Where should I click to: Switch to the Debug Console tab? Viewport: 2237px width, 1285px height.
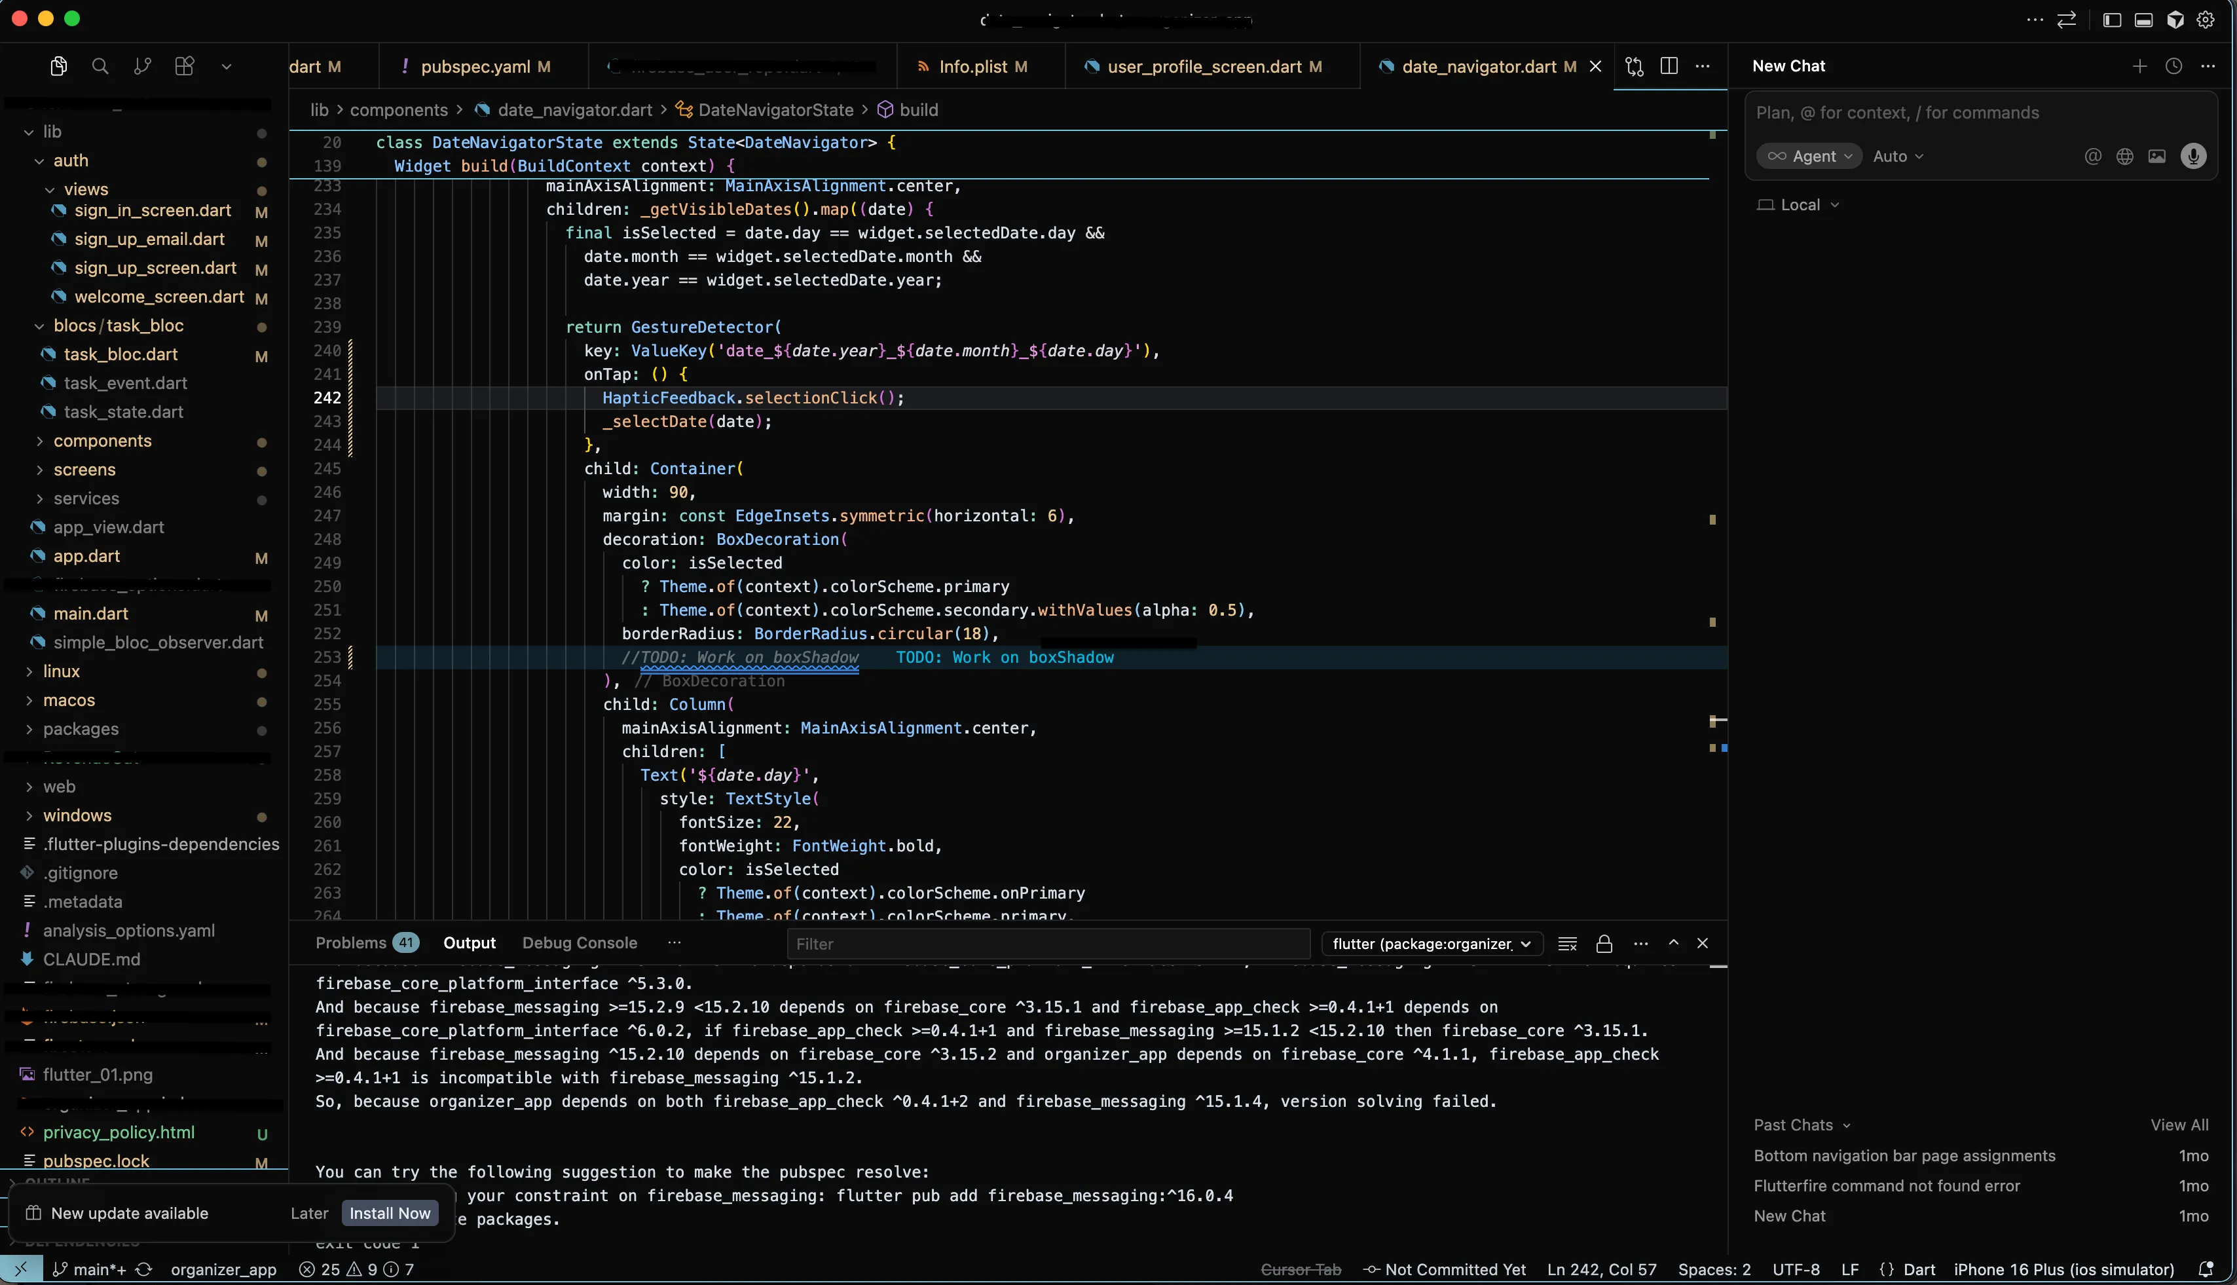point(579,942)
